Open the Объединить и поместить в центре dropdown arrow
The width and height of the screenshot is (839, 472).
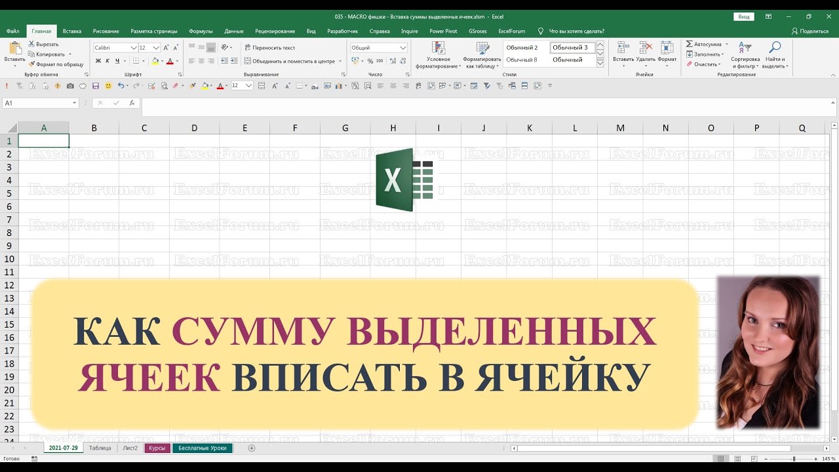[340, 61]
